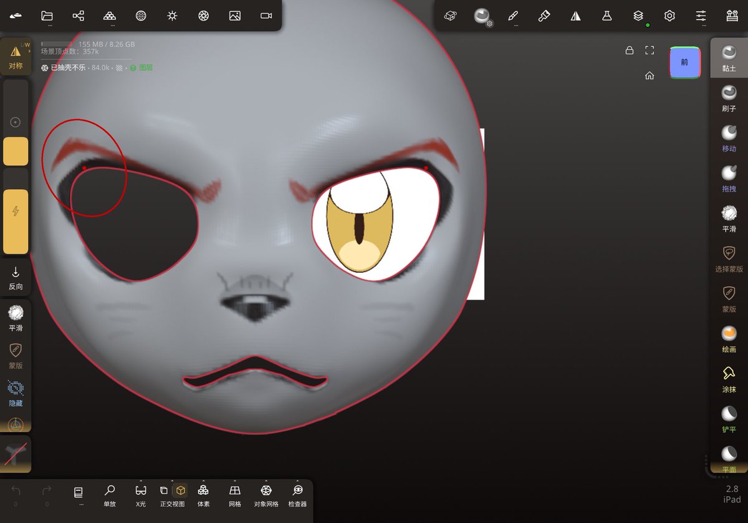Toggle the 反向 invert button
The image size is (748, 523).
tap(16, 278)
